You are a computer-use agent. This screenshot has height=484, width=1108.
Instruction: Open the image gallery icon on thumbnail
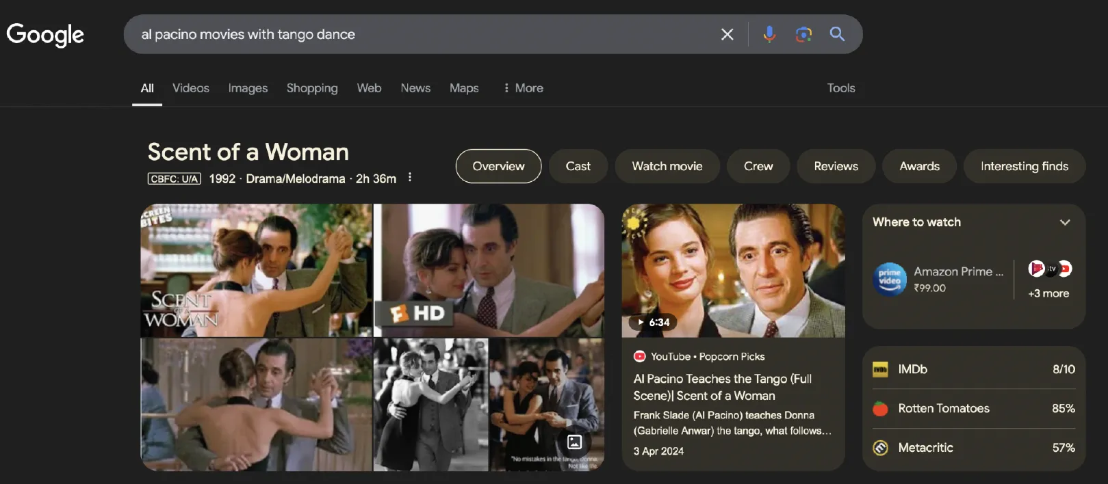[575, 442]
